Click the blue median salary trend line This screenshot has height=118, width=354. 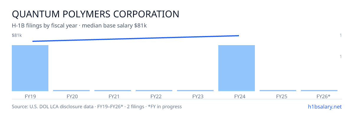click(136, 38)
